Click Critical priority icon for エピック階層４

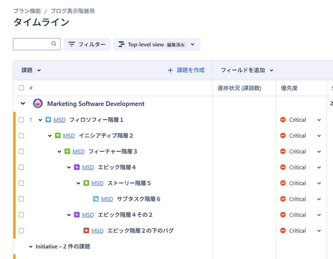(283, 167)
